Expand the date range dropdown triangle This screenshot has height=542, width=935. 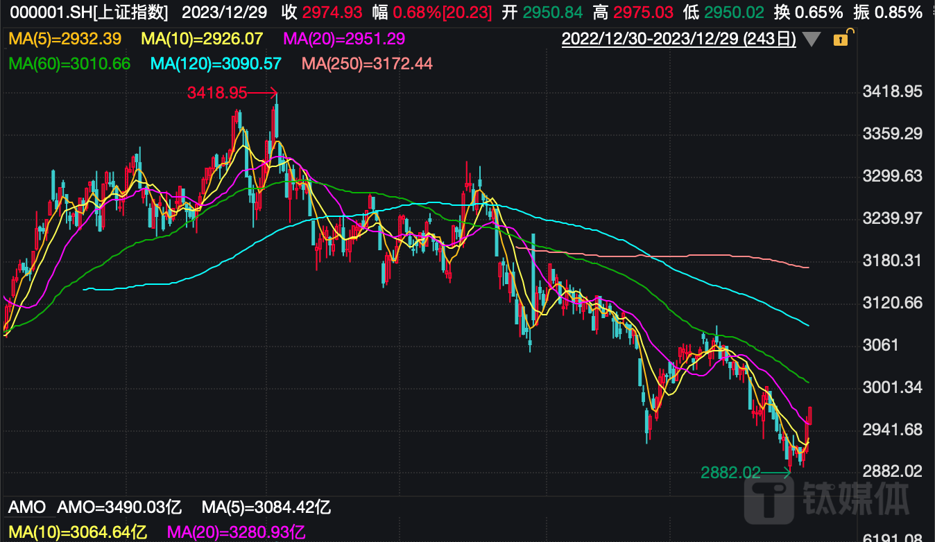point(812,40)
